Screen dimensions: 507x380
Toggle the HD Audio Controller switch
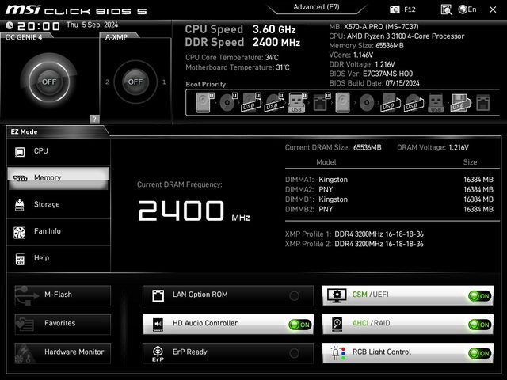[299, 324]
